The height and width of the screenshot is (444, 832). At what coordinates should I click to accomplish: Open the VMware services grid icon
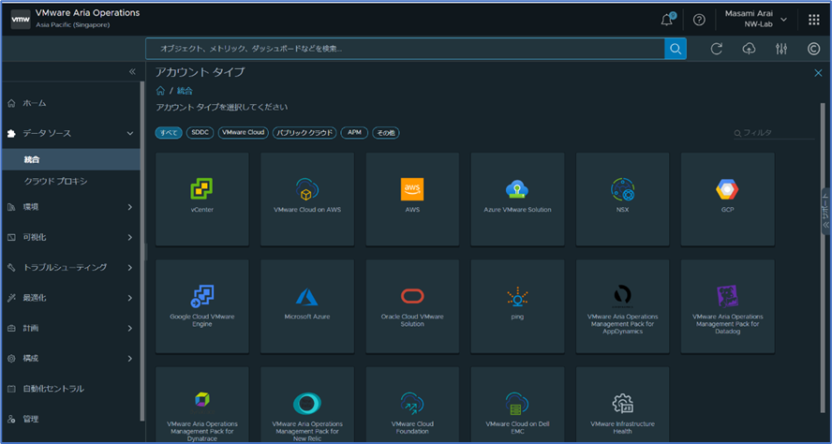(x=813, y=20)
